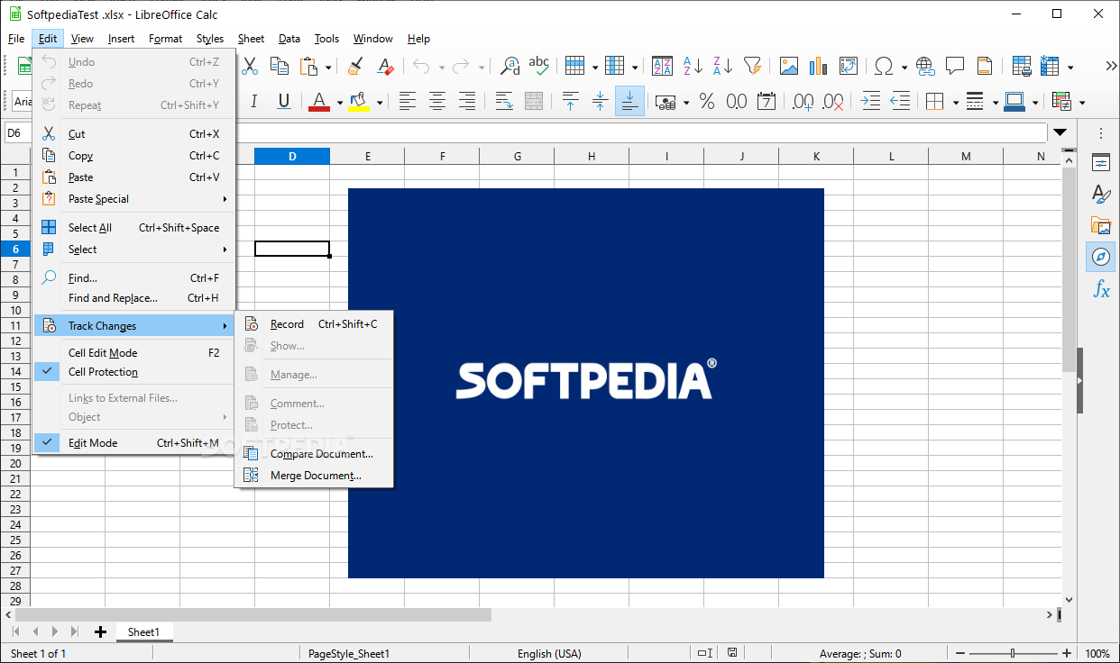Open the Special Character omega dropdown arrow
Viewport: 1120px width, 663px height.
coord(903,67)
